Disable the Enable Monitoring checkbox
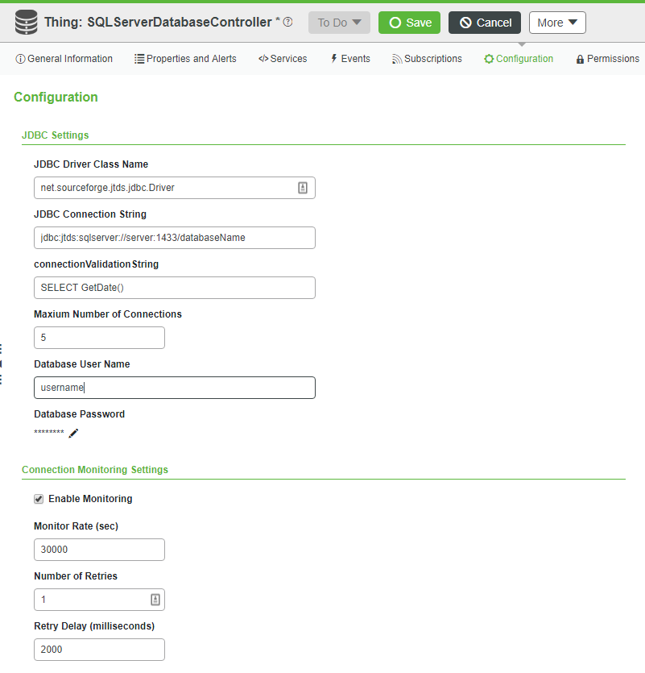This screenshot has height=673, width=645. pyautogui.click(x=39, y=498)
